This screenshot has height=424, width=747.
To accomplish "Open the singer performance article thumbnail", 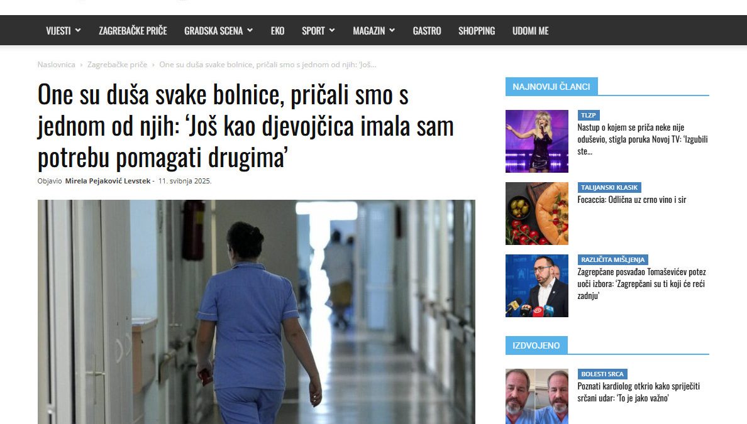I will point(537,141).
